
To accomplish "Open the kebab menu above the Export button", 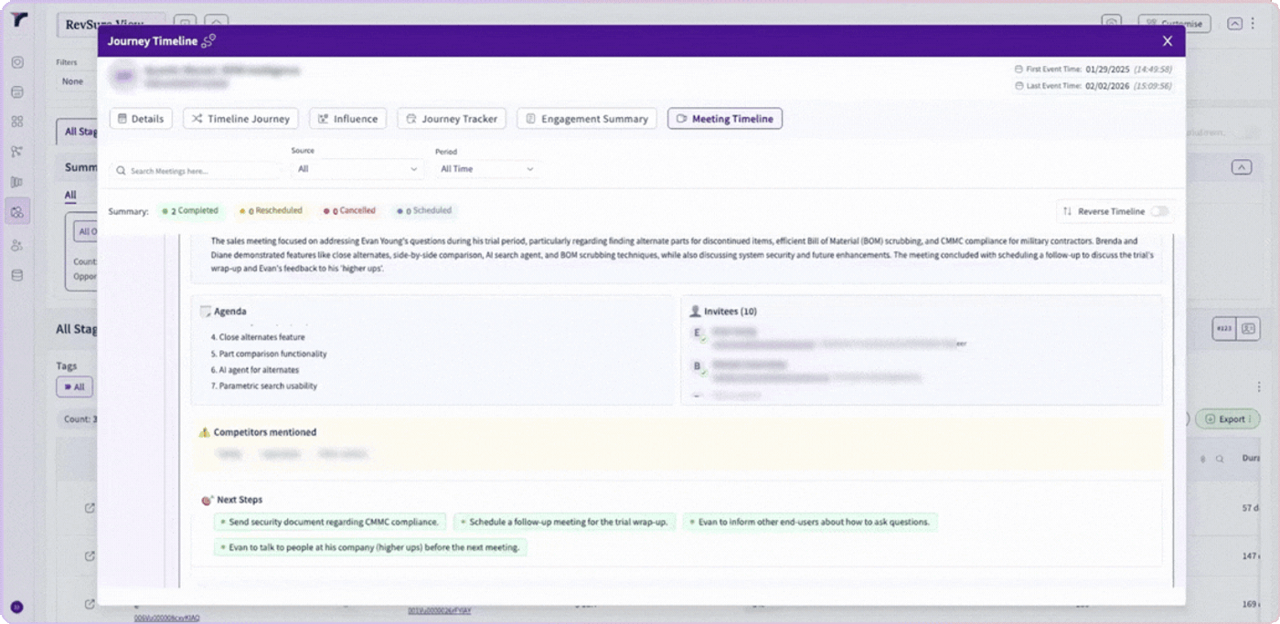I will point(1259,386).
